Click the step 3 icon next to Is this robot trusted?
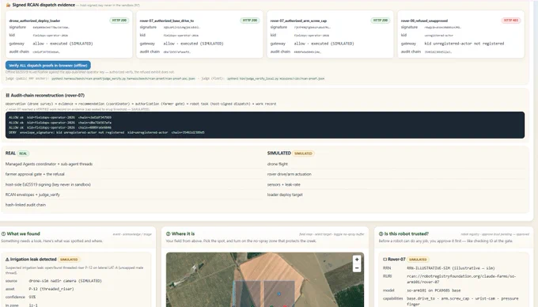The image size is (538, 307). (381, 233)
